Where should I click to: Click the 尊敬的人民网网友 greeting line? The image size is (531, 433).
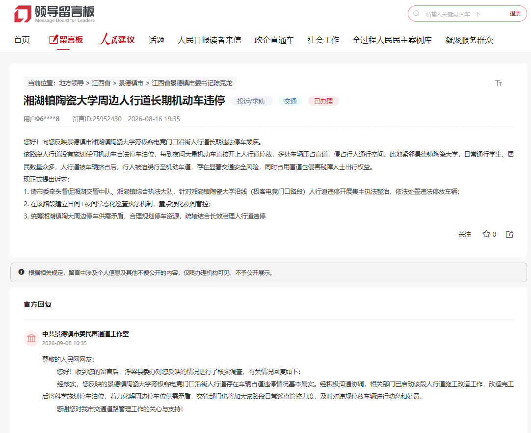coord(68,359)
